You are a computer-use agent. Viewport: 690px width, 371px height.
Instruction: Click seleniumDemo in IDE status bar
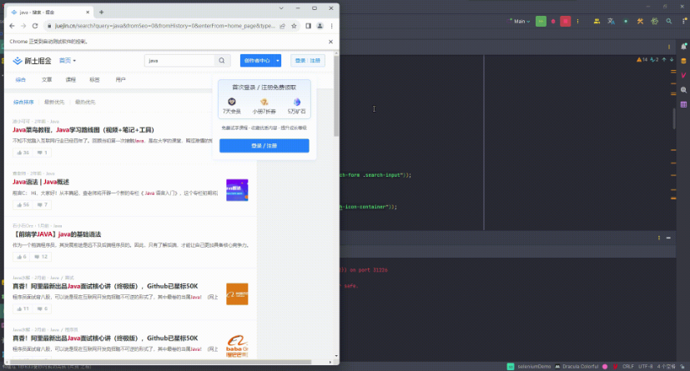click(x=534, y=367)
